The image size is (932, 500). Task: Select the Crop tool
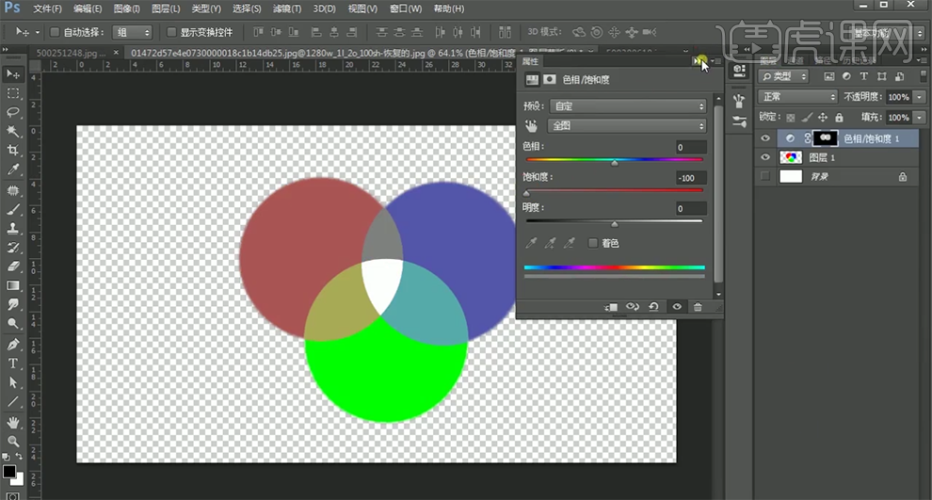coord(13,151)
